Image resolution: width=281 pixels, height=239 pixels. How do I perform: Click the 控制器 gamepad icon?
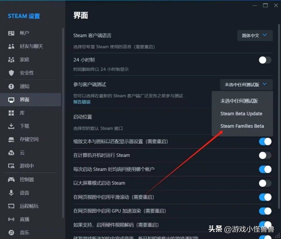click(11, 179)
